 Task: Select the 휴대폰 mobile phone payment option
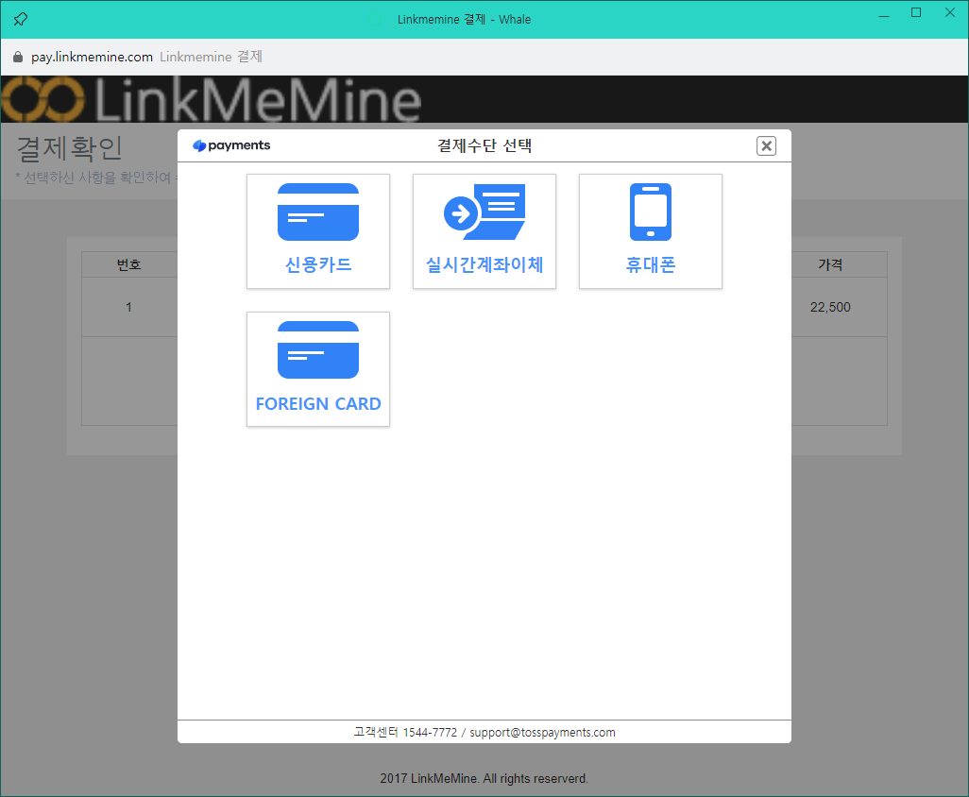point(651,231)
